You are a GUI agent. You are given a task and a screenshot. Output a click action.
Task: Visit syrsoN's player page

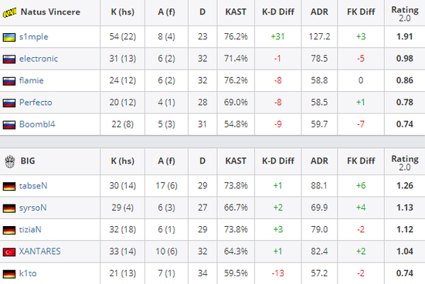[x=32, y=208]
